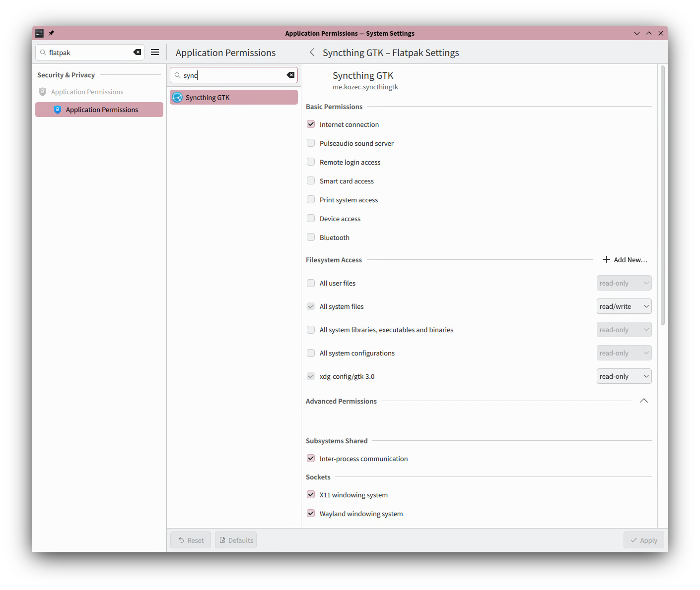The width and height of the screenshot is (700, 590).
Task: Open read-only dropdown for xdg-config/gtk-3.0
Action: tap(624, 376)
